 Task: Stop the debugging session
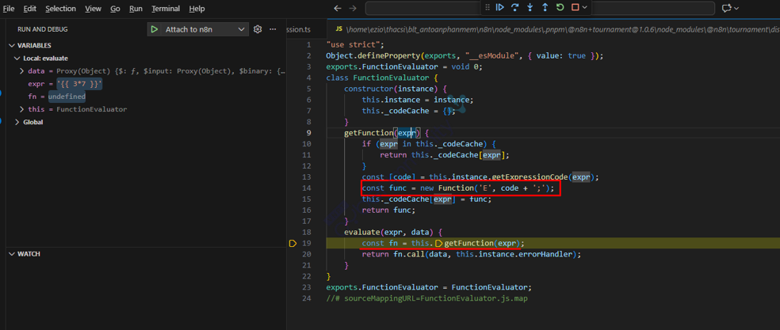pyautogui.click(x=575, y=7)
